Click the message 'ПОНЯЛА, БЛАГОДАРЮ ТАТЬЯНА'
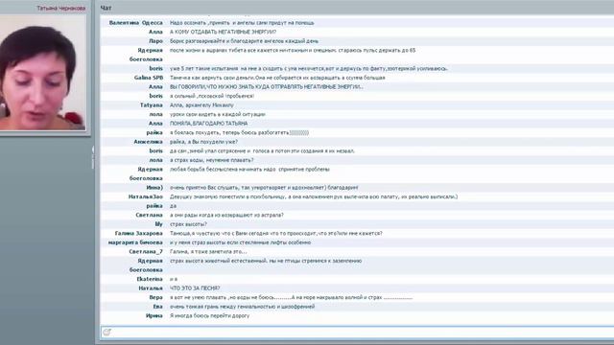Image resolution: width=614 pixels, height=345 pixels. pyautogui.click(x=208, y=124)
